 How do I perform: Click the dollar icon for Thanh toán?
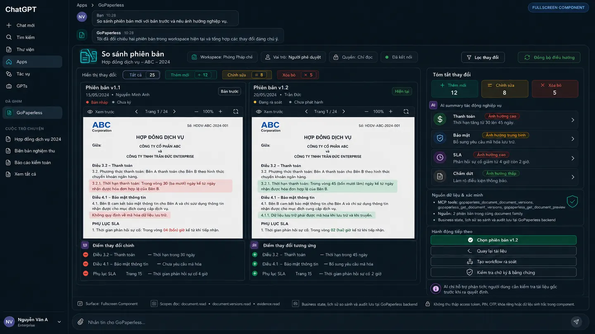440,120
